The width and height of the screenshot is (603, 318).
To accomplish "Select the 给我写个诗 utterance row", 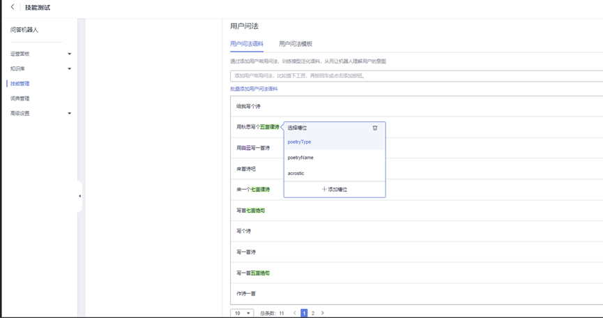I will (416, 106).
